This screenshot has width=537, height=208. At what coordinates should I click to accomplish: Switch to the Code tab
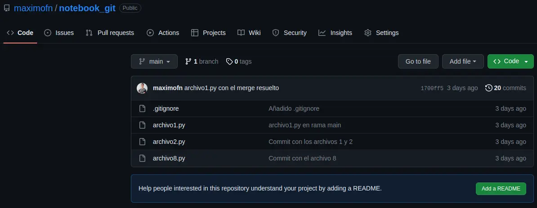point(20,33)
